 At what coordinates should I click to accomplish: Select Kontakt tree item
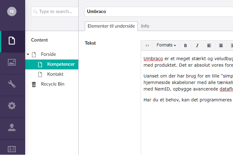[55, 74]
